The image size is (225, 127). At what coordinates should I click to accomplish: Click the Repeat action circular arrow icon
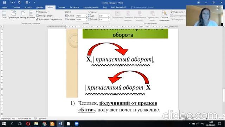19,2
